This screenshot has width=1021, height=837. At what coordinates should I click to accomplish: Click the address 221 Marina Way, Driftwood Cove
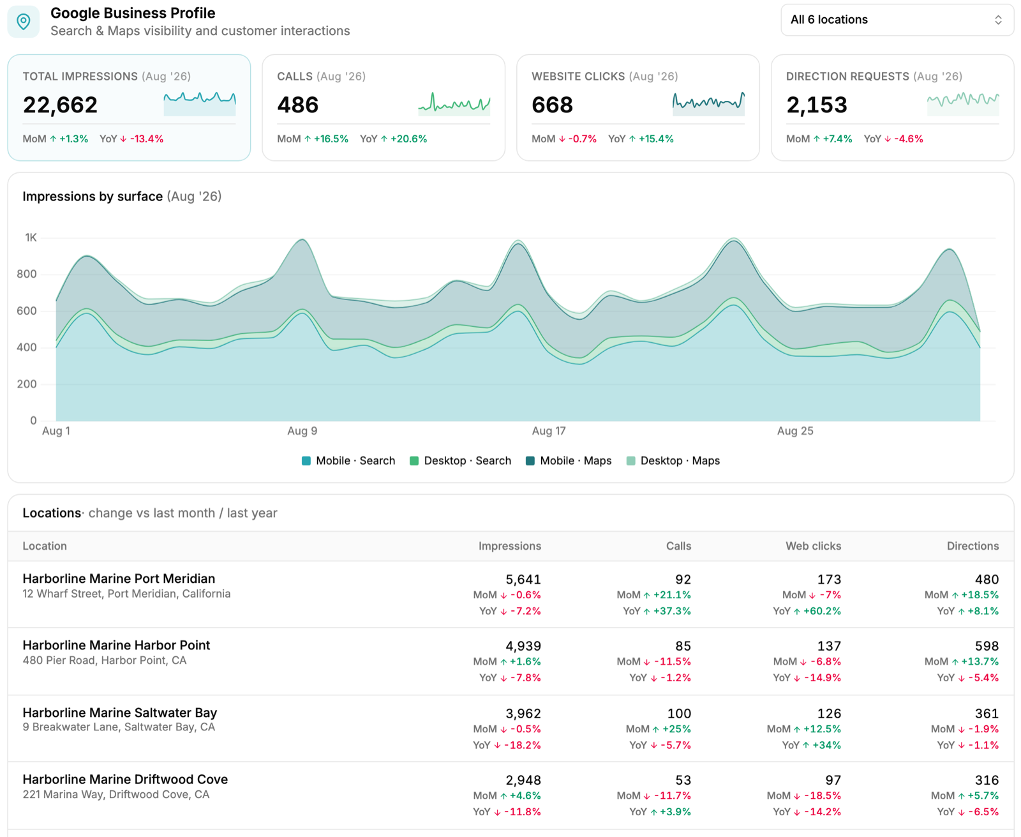[116, 795]
